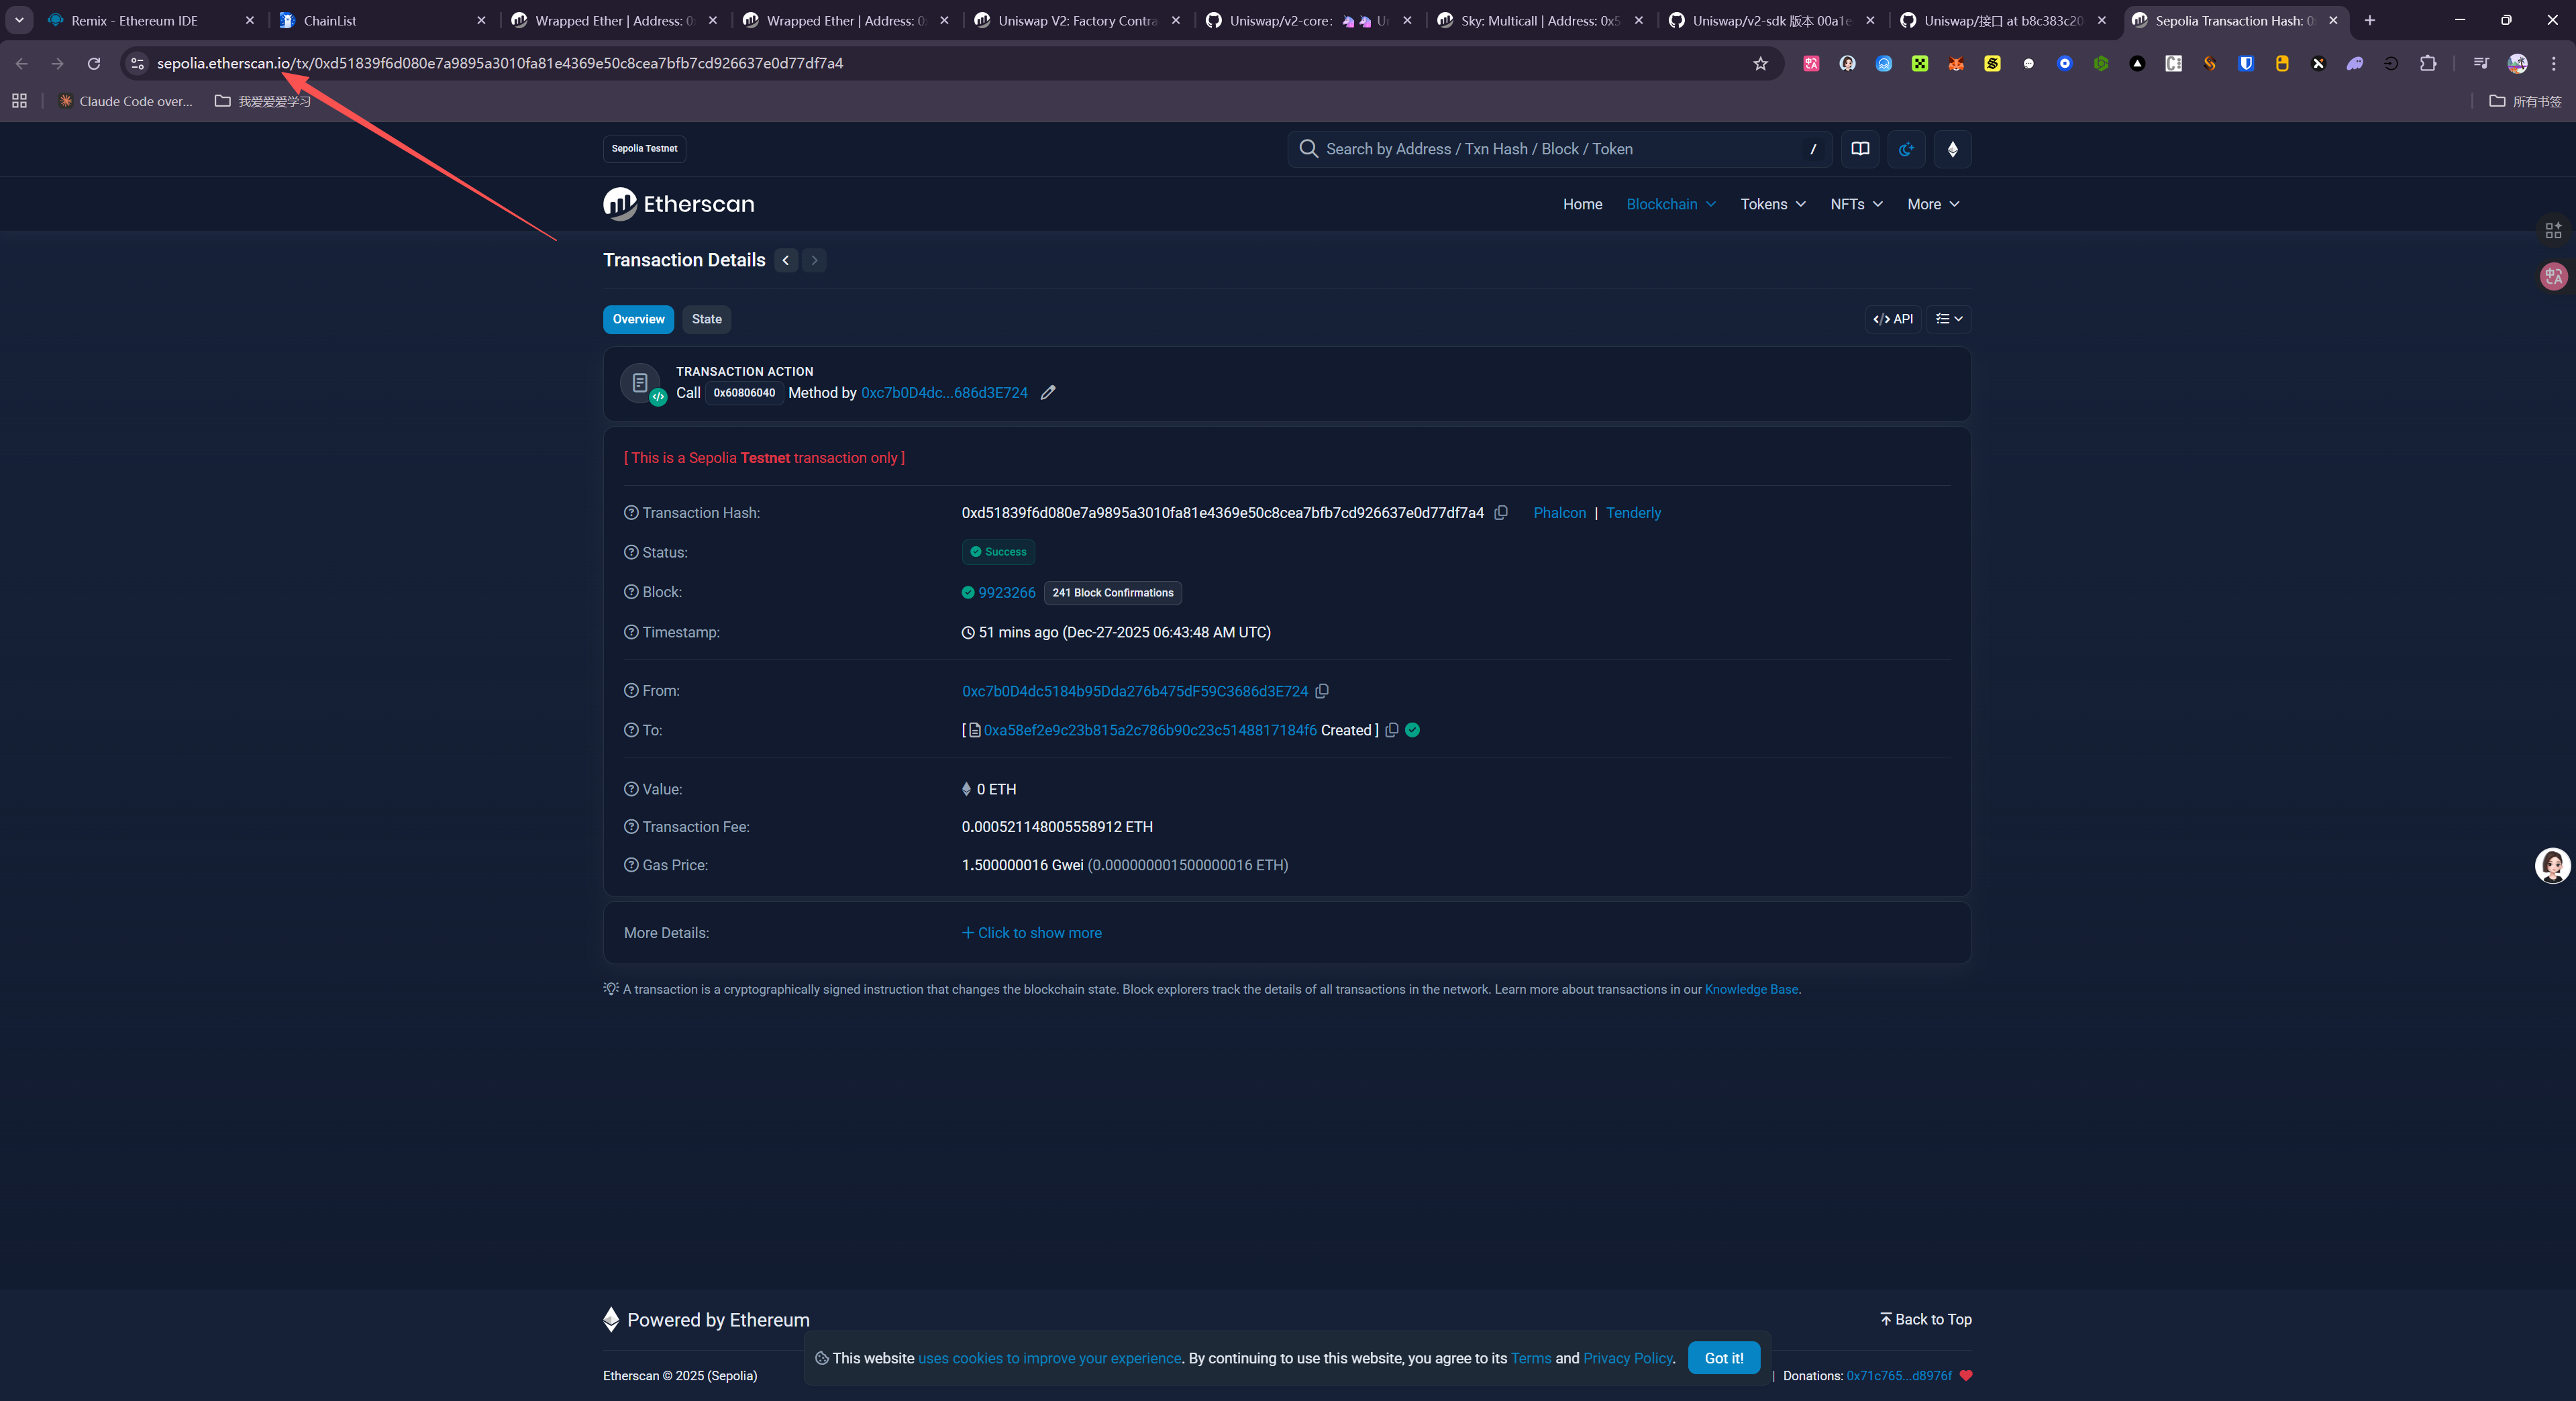The height and width of the screenshot is (1401, 2576).
Task: Click the Ethereum network icon near the search bar
Action: (1952, 149)
